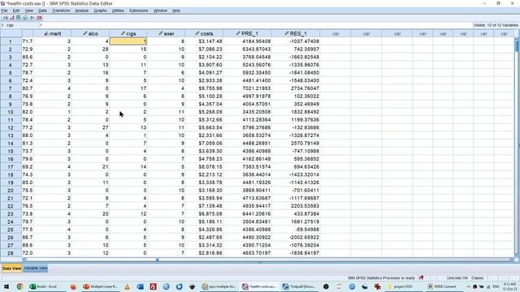Screen dimensions: 520x292
Task: Show hidden system tray icons
Action: 468,286
